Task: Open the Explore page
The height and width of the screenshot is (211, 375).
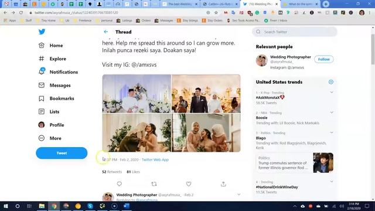Action: point(52,59)
